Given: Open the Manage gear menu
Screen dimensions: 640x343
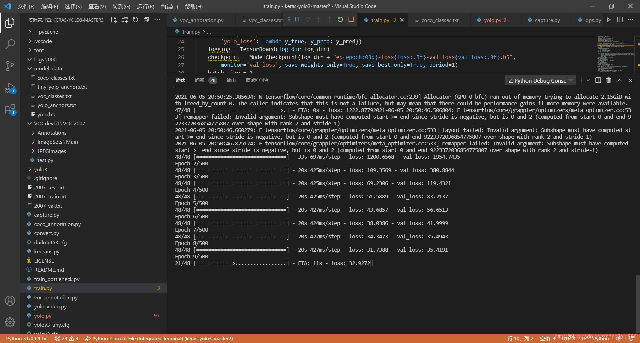Looking at the screenshot, I should [10, 322].
